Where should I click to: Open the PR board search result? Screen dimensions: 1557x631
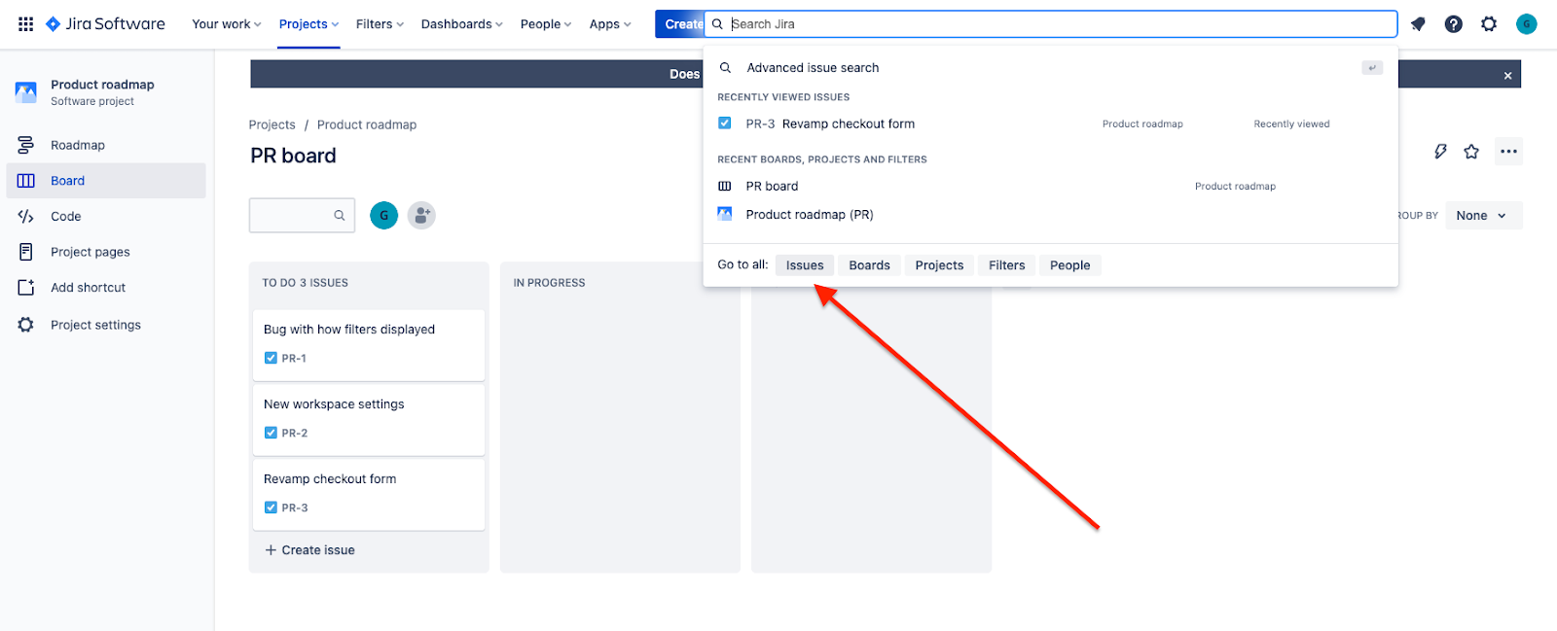(x=1050, y=186)
